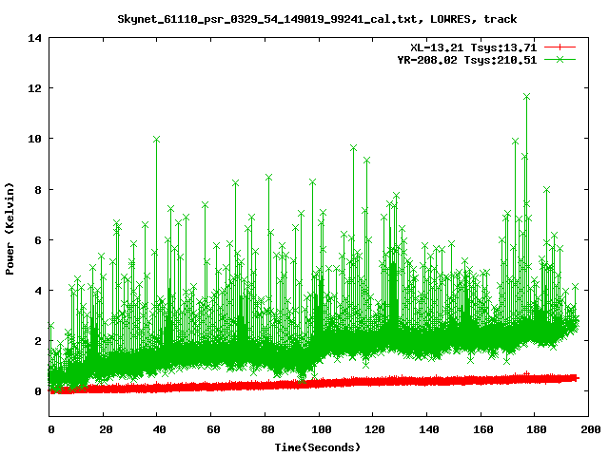Click the Time(Seconds) x-axis label
Screen dimensions: 609x456
click(318, 446)
